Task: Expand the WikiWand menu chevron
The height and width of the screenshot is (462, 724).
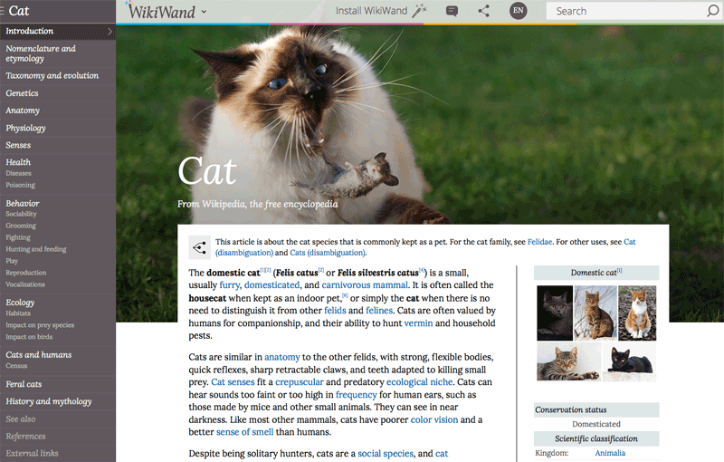Action: [x=204, y=12]
